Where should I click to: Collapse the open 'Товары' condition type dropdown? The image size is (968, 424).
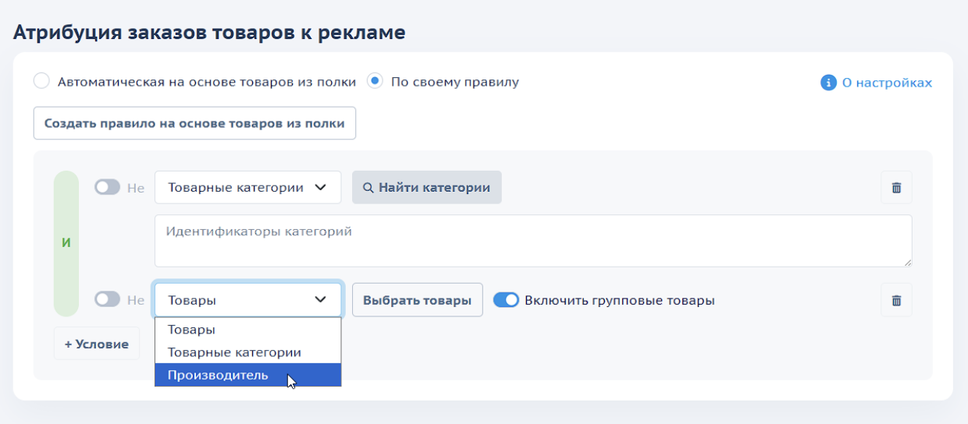coord(247,300)
